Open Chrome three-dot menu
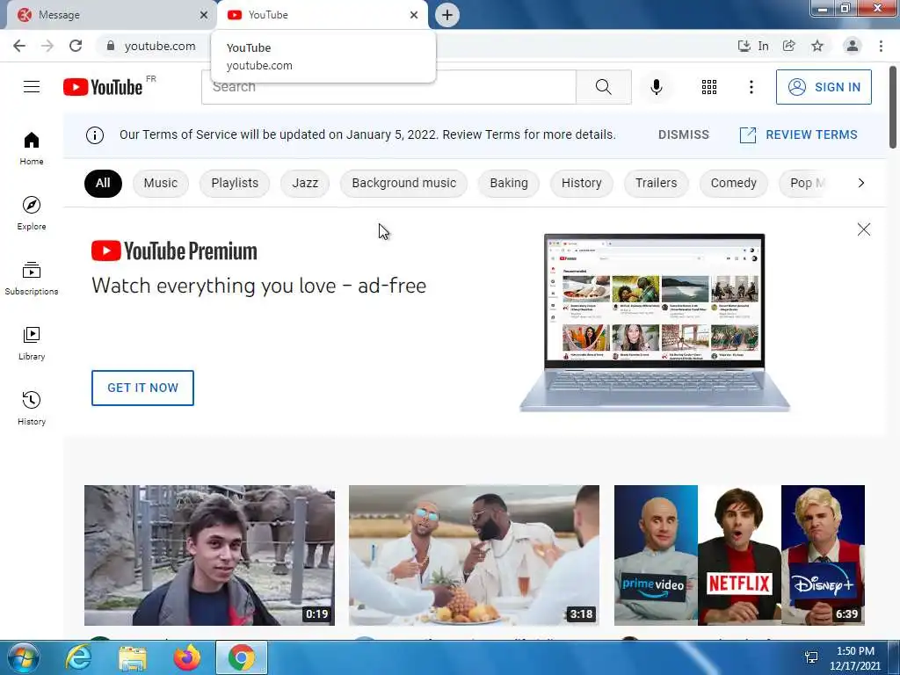900x675 pixels. 881,46
